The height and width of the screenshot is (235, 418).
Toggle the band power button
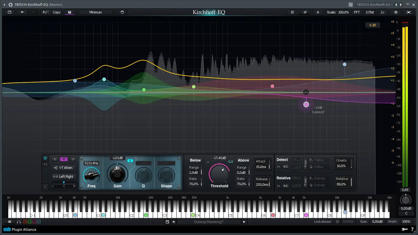(45, 158)
